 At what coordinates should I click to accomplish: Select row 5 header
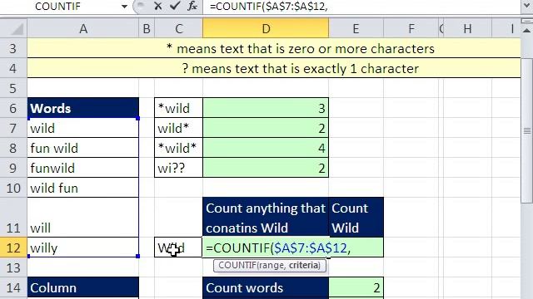coord(13,88)
